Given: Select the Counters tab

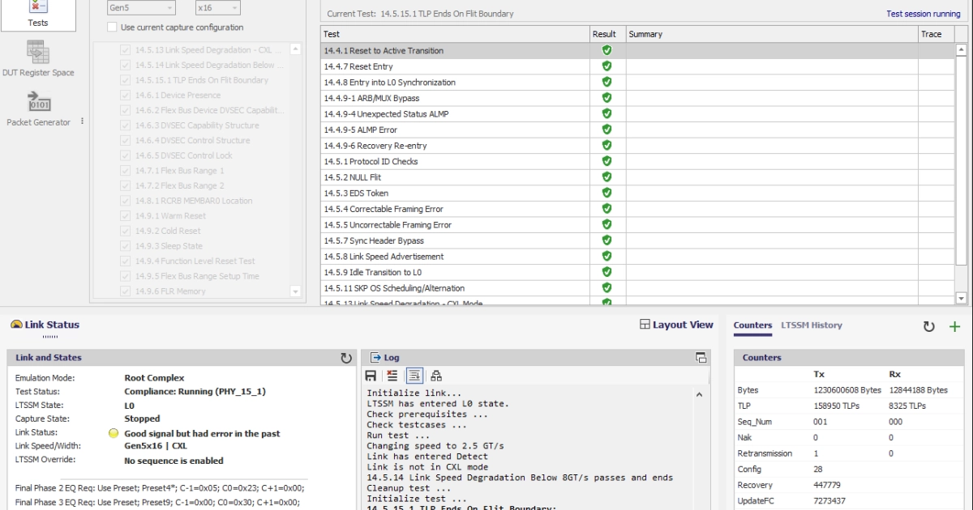Looking at the screenshot, I should point(752,325).
